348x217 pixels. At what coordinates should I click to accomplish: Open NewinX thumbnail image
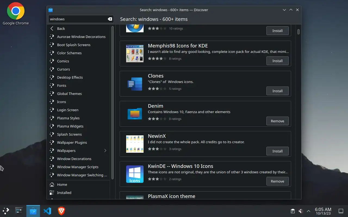click(135, 144)
